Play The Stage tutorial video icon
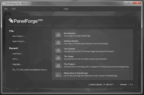This screenshot has height=95, width=144. coord(58,58)
